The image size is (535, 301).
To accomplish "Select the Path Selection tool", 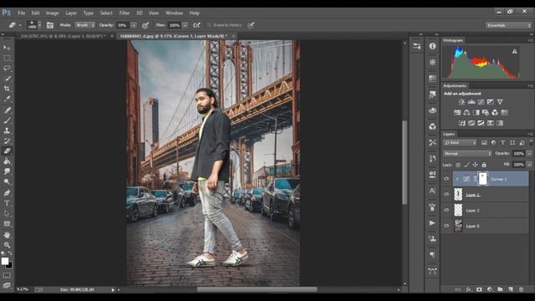I will pyautogui.click(x=7, y=214).
